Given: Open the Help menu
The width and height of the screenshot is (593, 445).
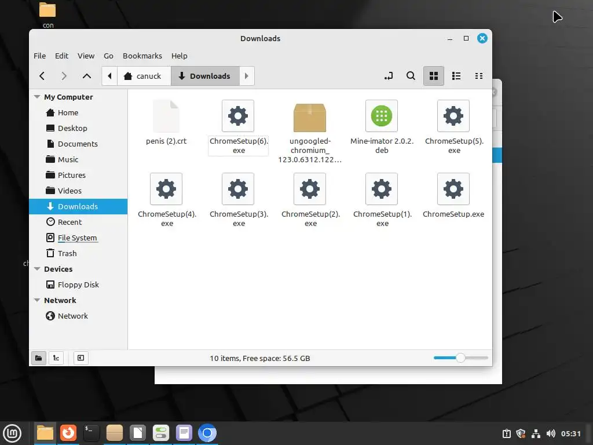Looking at the screenshot, I should (x=180, y=56).
